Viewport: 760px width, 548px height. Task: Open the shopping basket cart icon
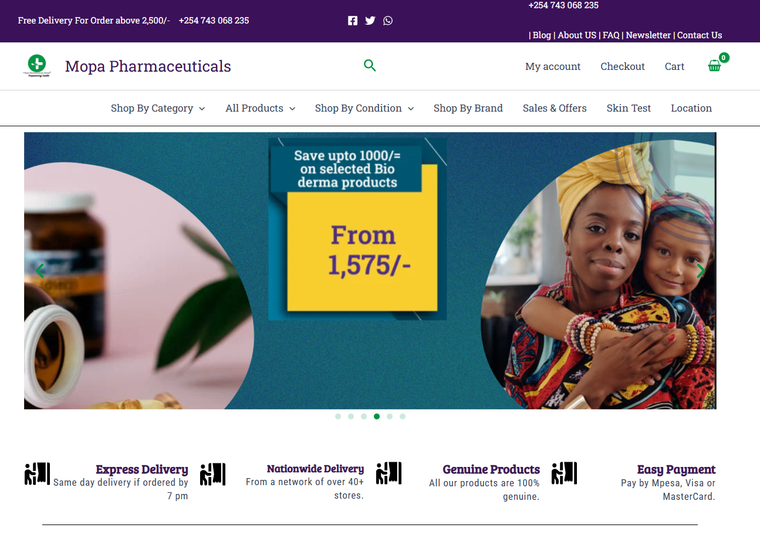(714, 66)
